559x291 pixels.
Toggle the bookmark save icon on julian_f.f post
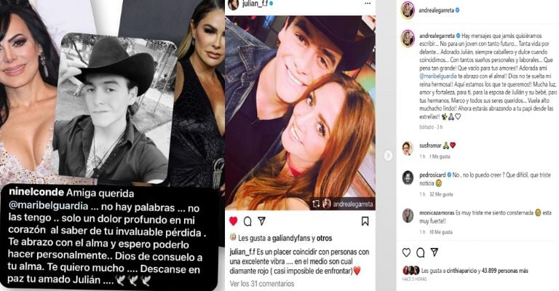(x=365, y=222)
